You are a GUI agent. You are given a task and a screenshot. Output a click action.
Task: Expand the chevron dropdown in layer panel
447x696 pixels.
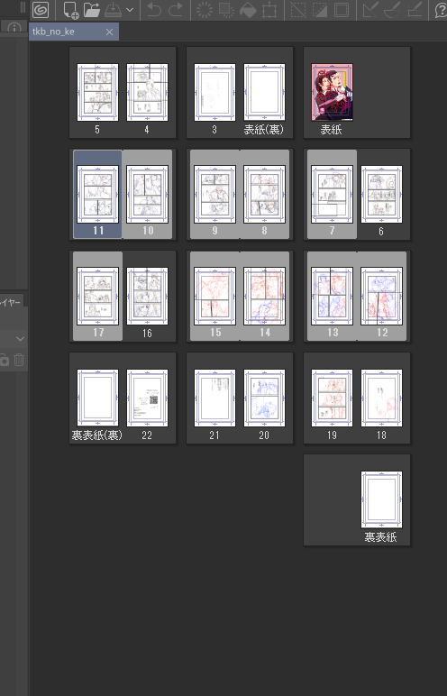20,339
